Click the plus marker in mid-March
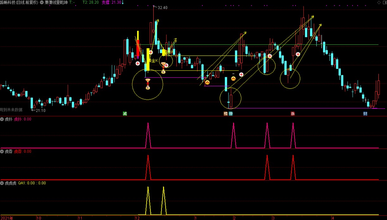This screenshot has height=220, width=387. point(298,54)
